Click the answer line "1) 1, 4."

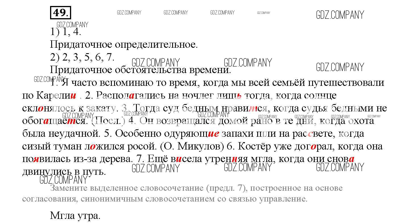tap(66, 32)
